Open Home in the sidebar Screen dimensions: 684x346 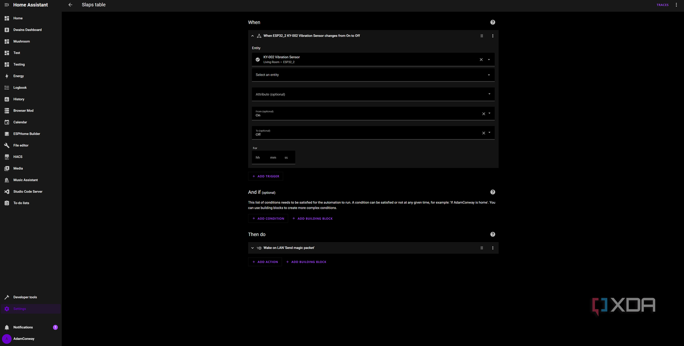point(31,18)
